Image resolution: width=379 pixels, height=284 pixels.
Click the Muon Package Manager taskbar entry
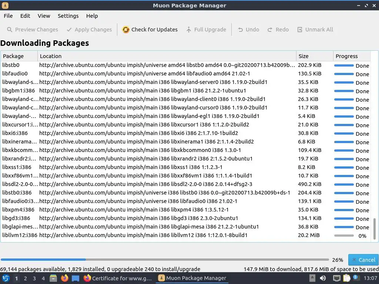[192, 278]
